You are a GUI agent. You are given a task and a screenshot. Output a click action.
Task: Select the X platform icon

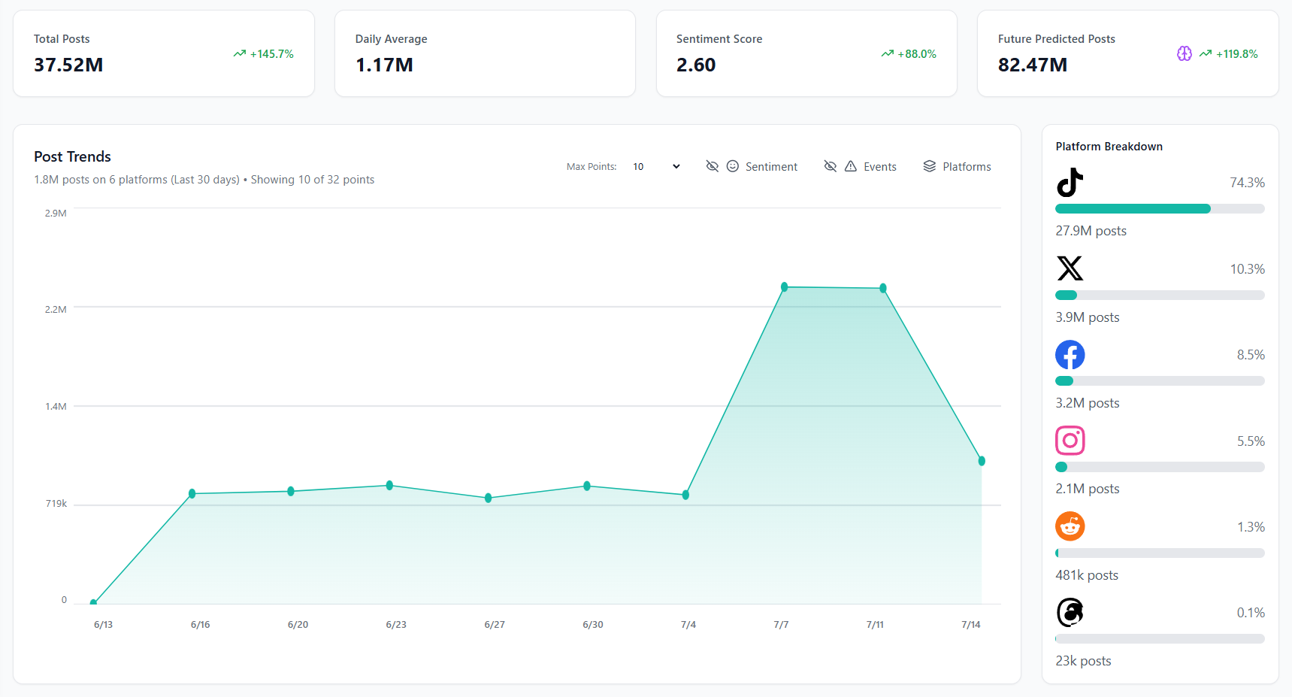pyautogui.click(x=1070, y=268)
